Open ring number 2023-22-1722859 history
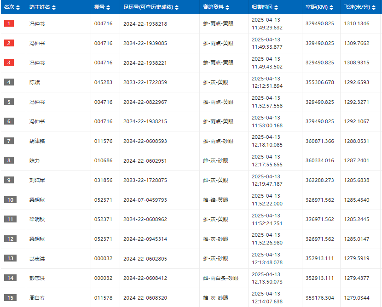Viewport: 382px width, 307px height. tap(145, 82)
